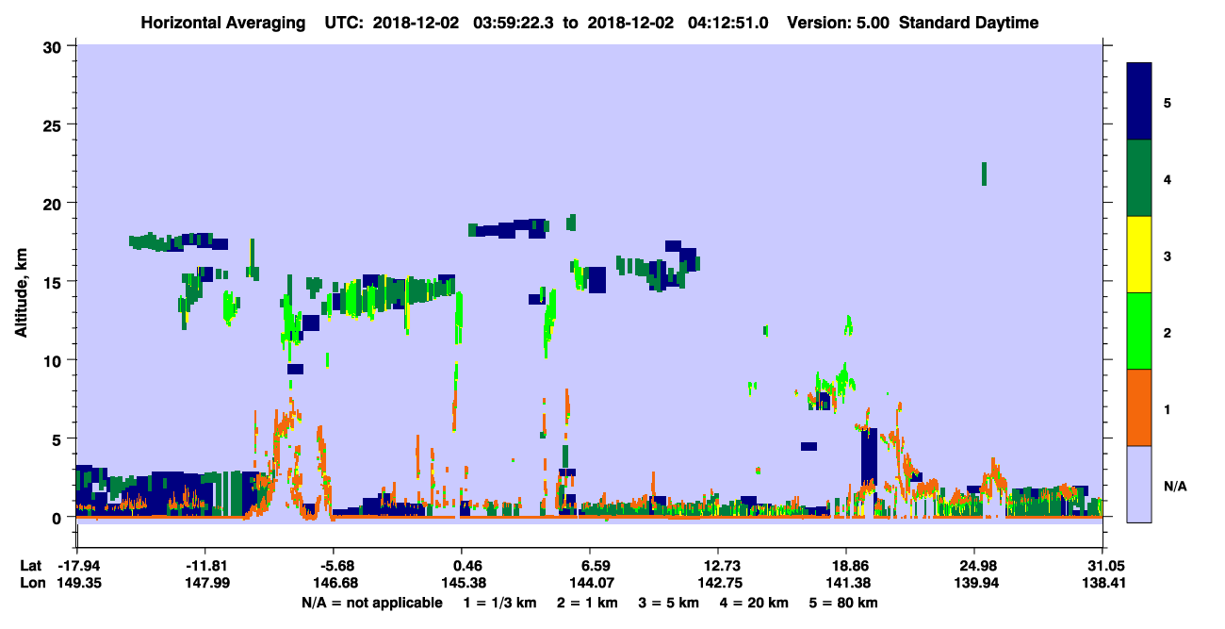Click the longitude value '139.94'

974,583
